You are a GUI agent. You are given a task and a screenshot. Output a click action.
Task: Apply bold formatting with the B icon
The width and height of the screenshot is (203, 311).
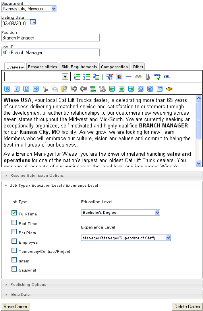coord(7,89)
